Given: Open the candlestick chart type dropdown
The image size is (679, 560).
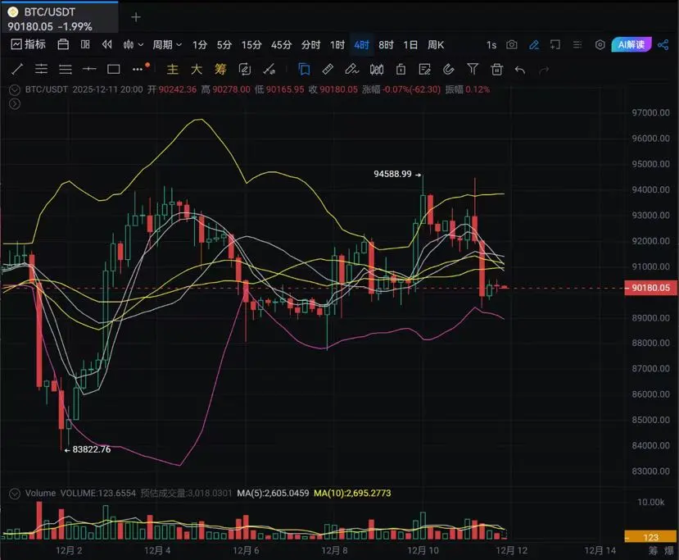Looking at the screenshot, I should click(133, 44).
